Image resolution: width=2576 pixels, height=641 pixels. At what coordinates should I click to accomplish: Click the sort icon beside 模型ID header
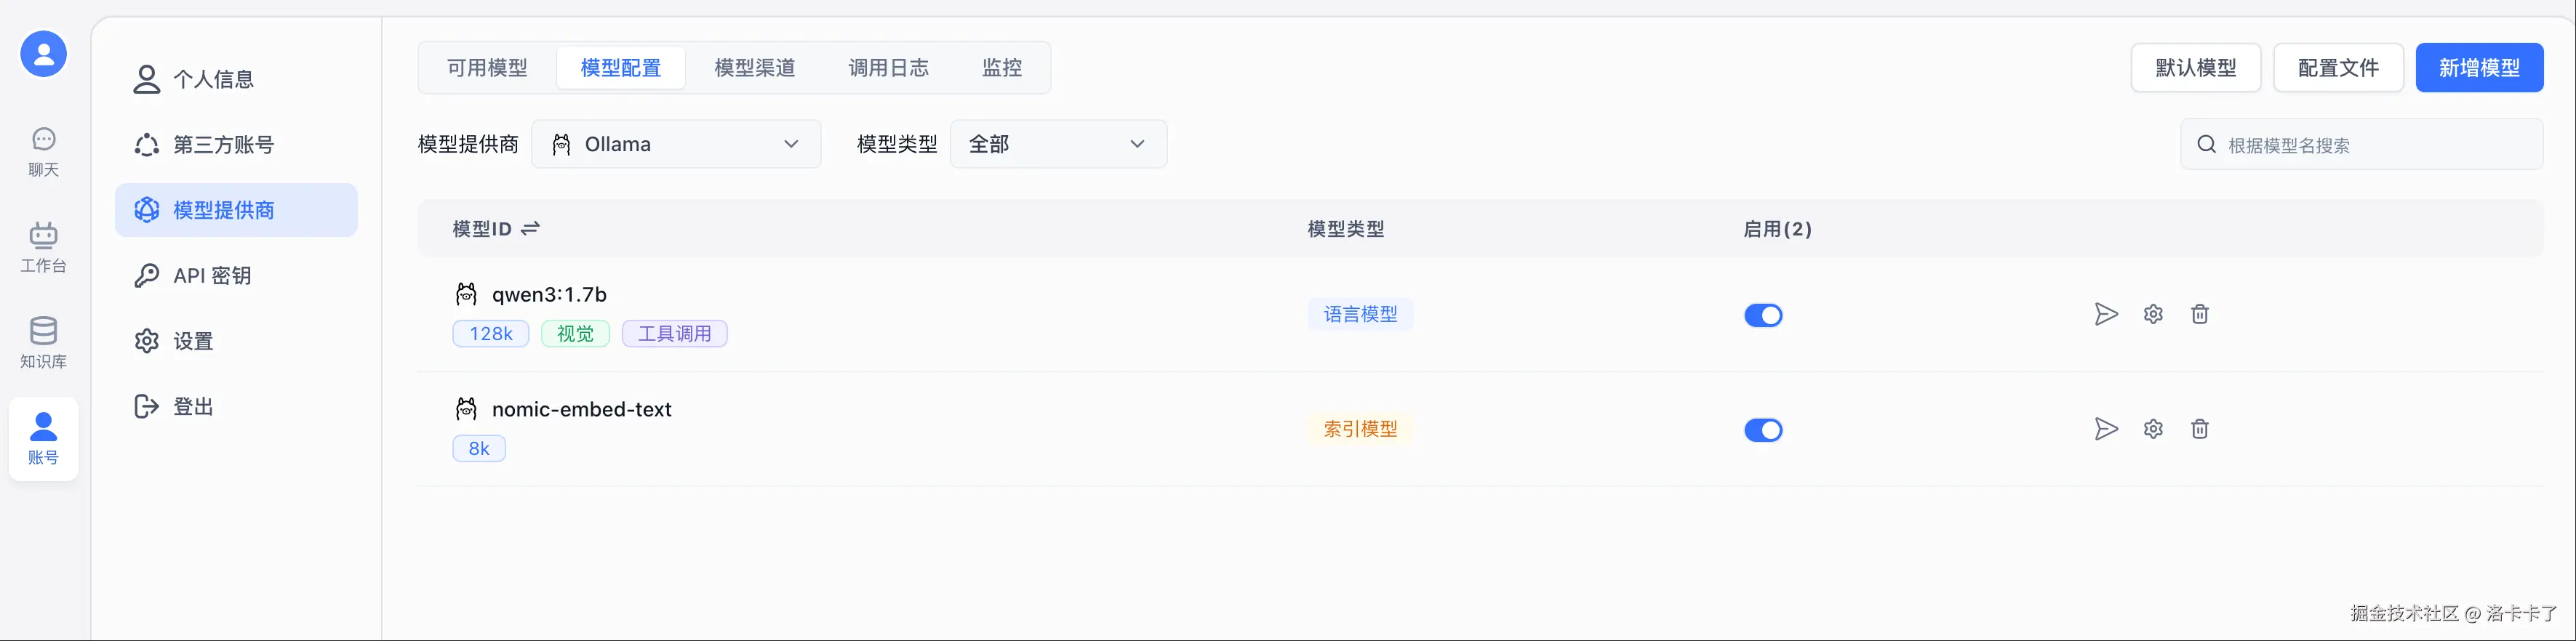click(530, 229)
